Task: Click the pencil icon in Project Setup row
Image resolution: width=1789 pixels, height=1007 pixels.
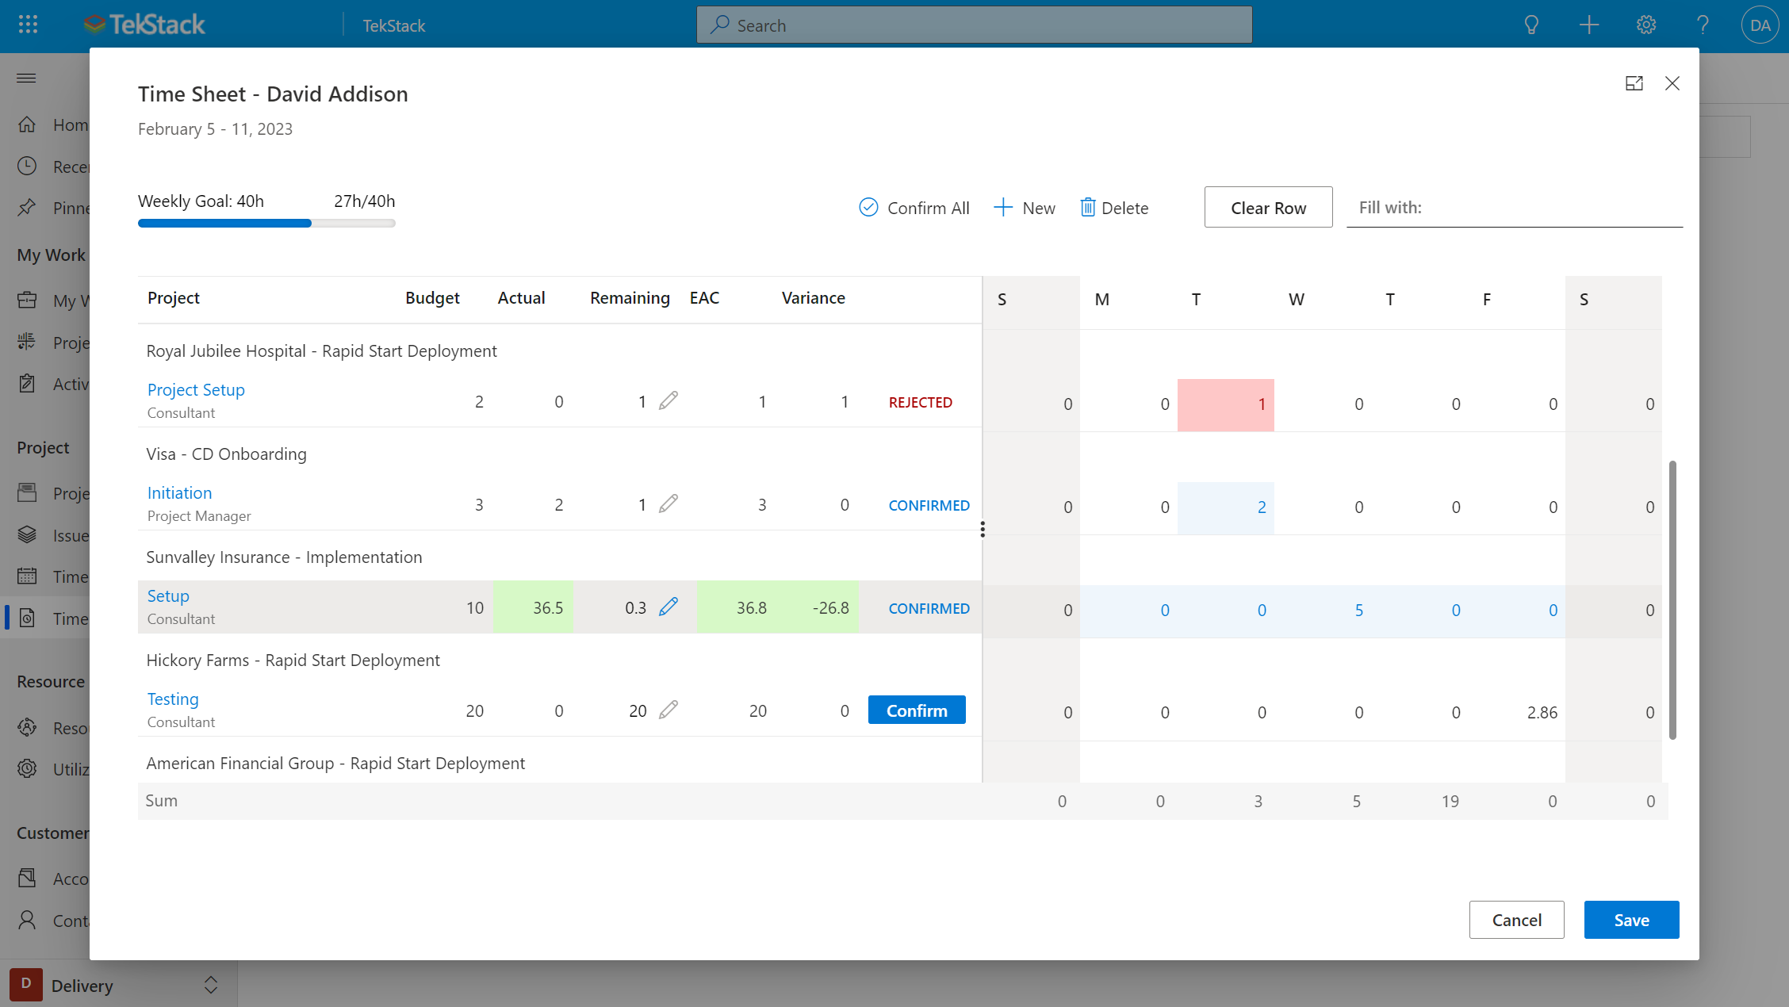Action: (x=668, y=400)
